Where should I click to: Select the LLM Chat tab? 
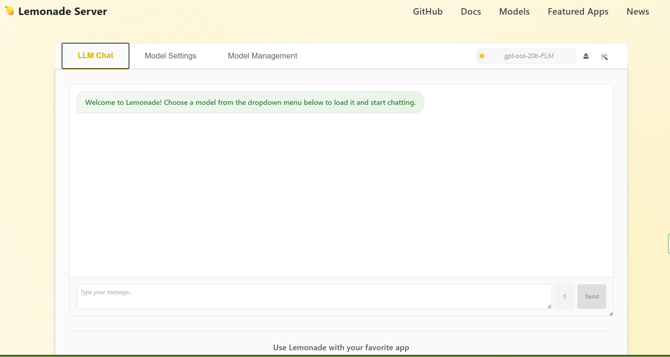(x=96, y=56)
